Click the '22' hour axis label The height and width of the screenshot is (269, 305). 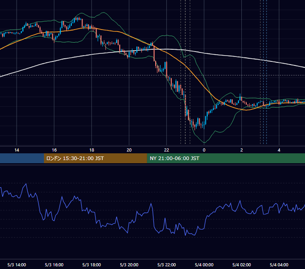[166, 150]
